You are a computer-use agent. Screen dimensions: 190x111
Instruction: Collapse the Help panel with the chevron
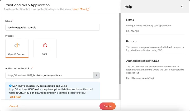182,7
